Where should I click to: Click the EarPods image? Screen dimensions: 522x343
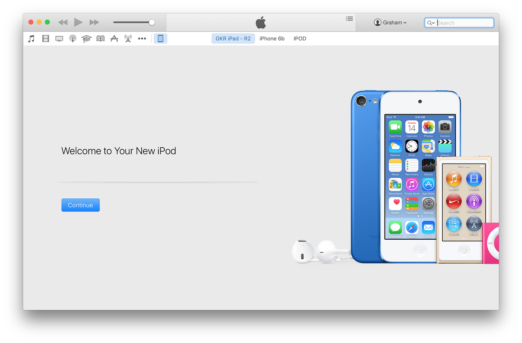(321, 251)
